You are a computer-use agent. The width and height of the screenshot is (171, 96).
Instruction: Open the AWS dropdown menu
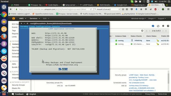[x=23, y=18]
